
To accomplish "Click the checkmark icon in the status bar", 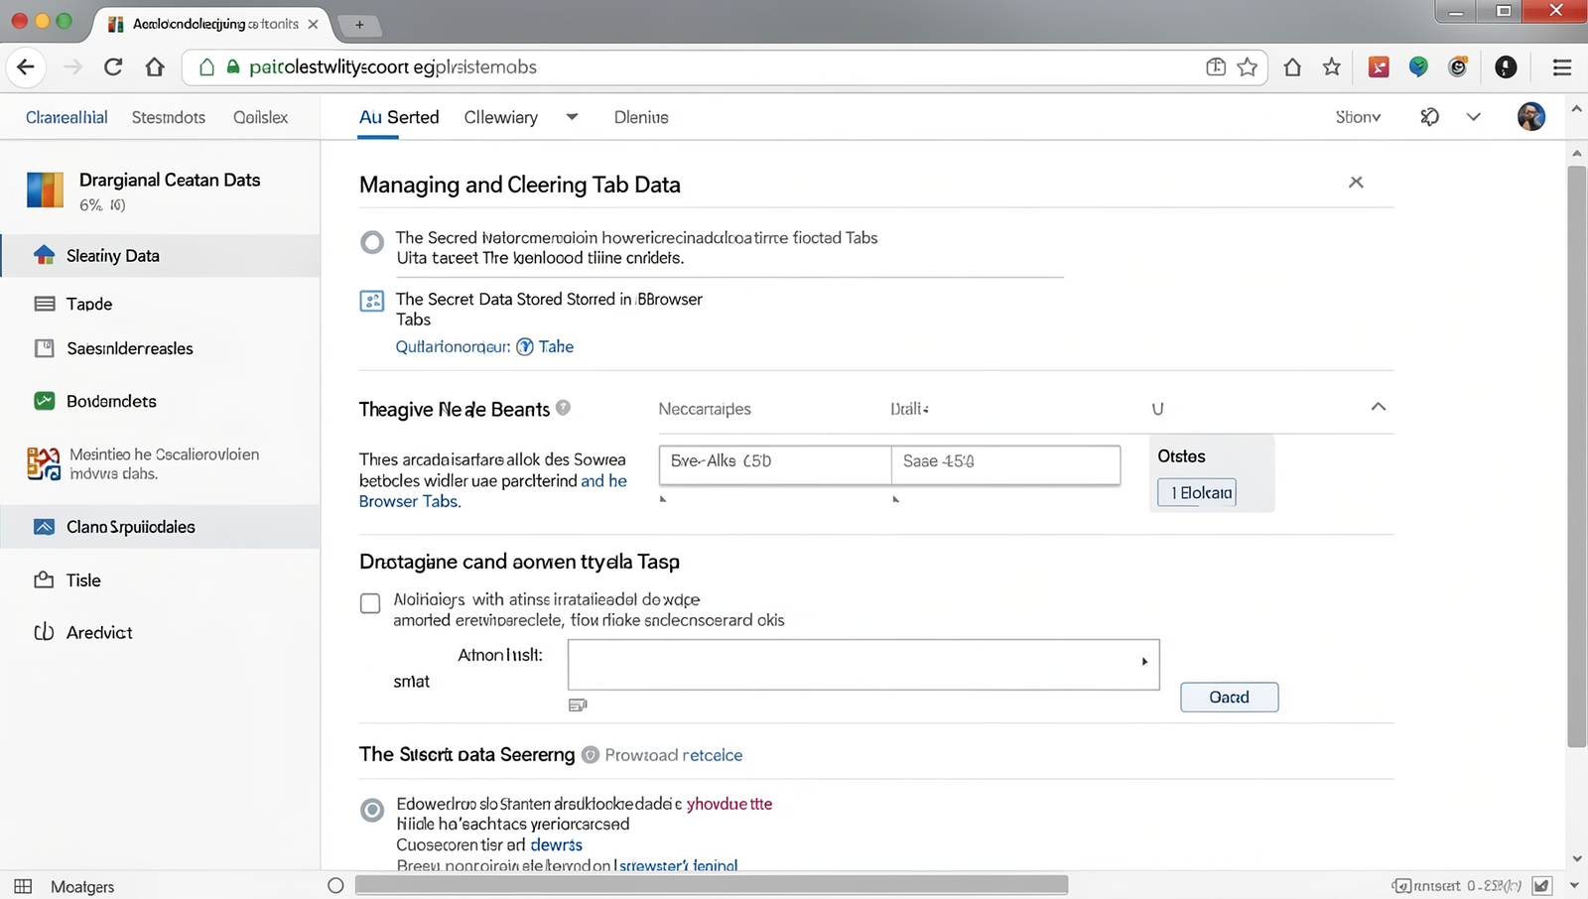I will 1541,886.
